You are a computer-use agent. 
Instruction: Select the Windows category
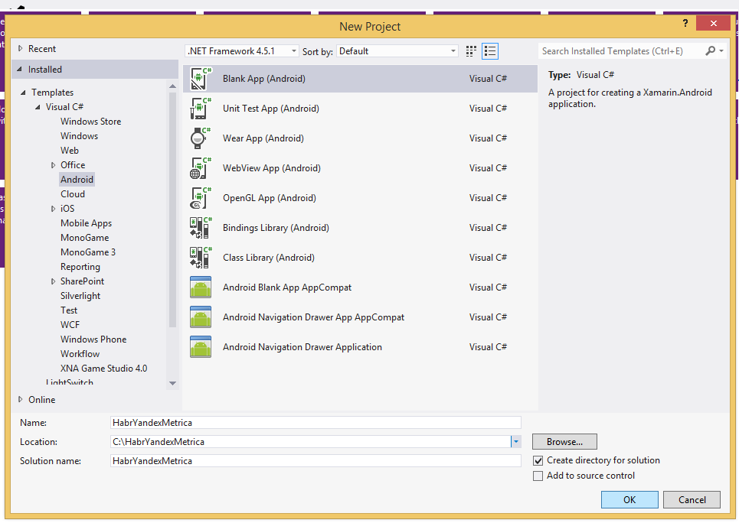(79, 136)
